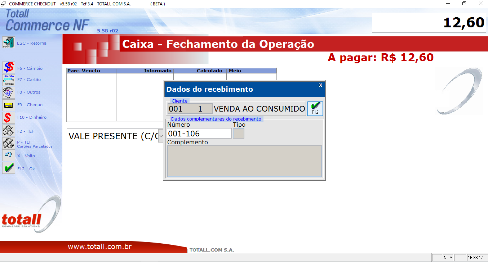Select the P - TEF Cartões Parcelados icon
Image resolution: width=488 pixels, height=262 pixels.
click(9, 143)
